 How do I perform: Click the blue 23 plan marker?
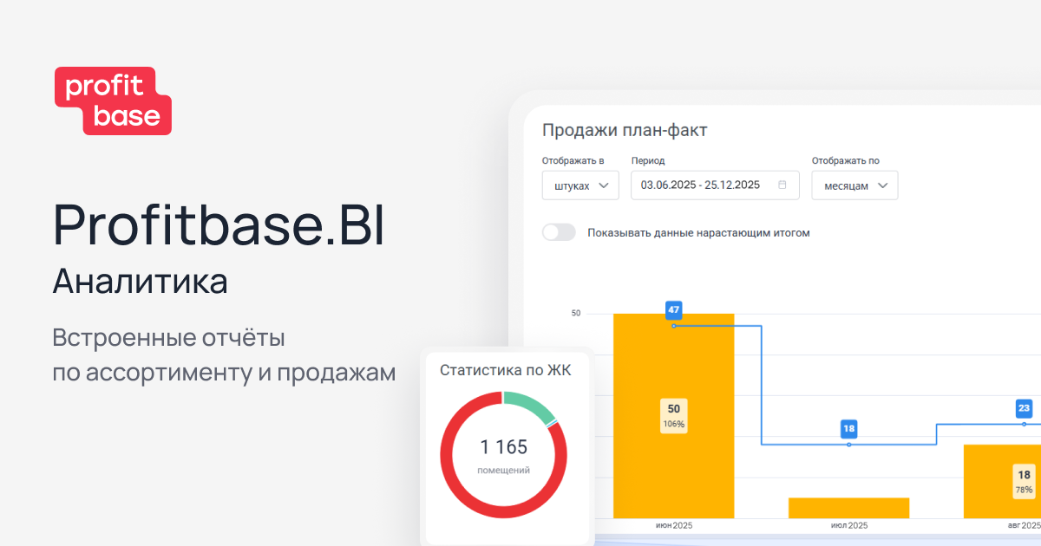(1025, 408)
